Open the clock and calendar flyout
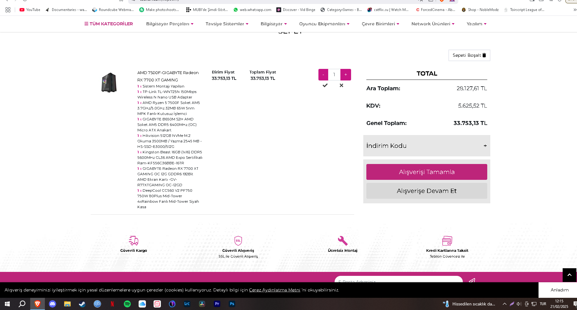This screenshot has width=577, height=310. point(559,304)
